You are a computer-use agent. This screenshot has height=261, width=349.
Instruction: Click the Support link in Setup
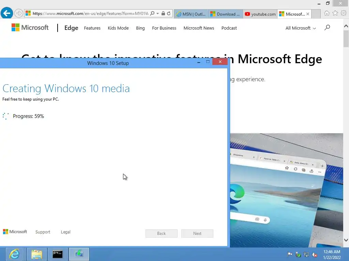[43, 232]
